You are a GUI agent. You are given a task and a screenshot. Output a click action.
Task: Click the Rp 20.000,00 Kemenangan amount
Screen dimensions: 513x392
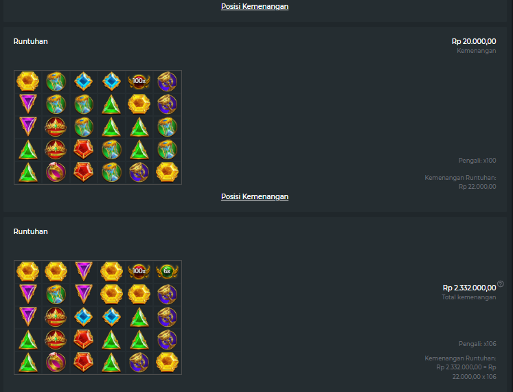474,41
